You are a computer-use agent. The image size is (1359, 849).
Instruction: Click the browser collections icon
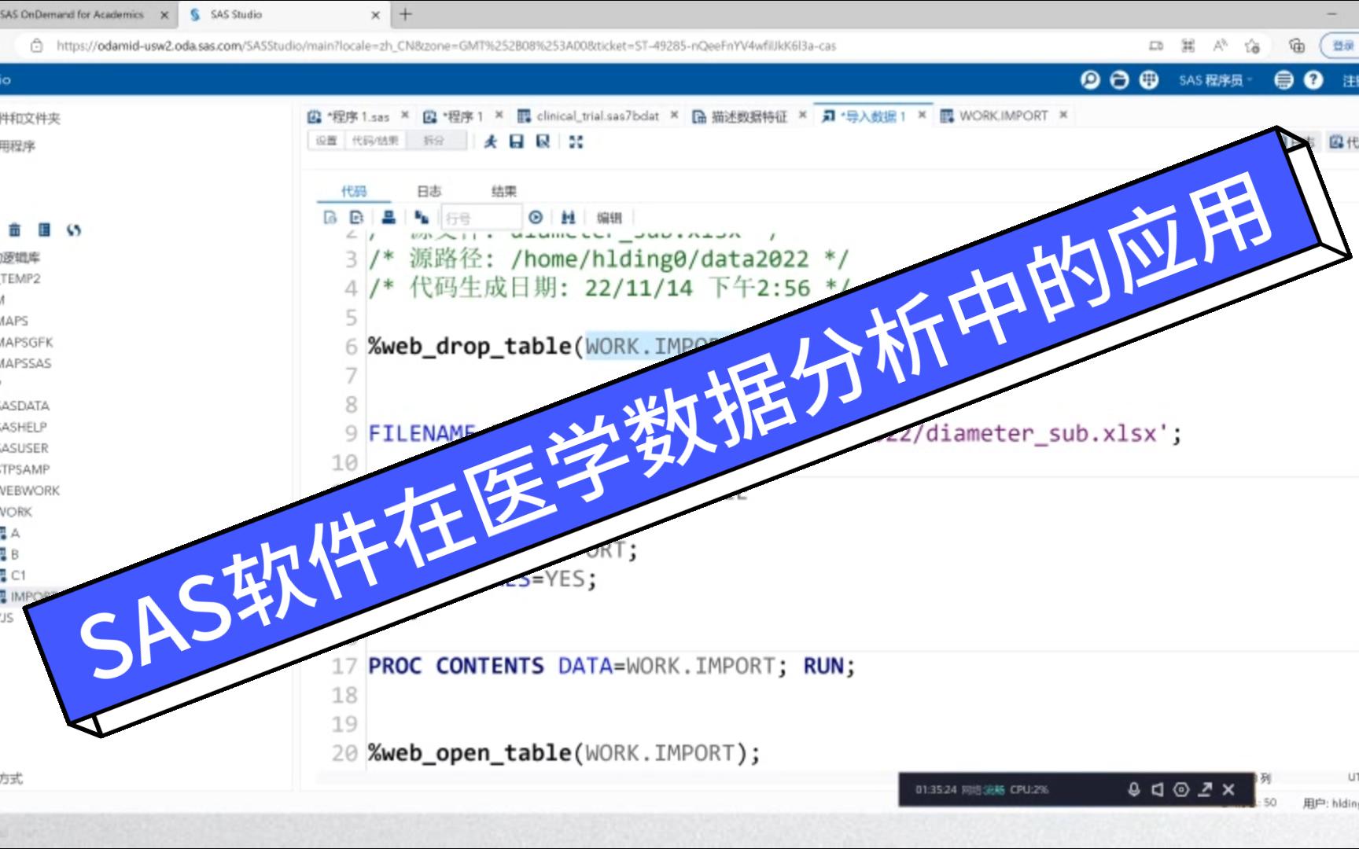1297,46
